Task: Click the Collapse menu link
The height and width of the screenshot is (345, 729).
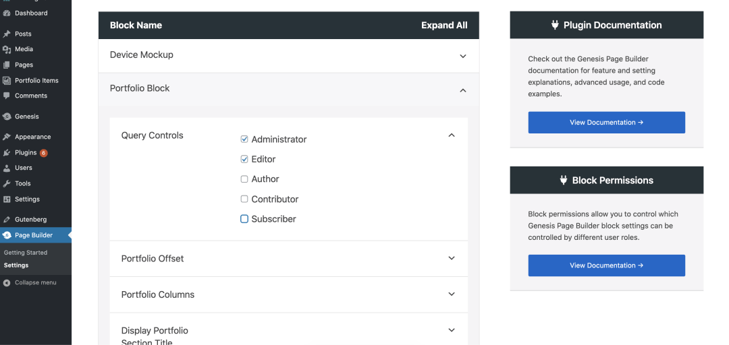Action: [36, 283]
